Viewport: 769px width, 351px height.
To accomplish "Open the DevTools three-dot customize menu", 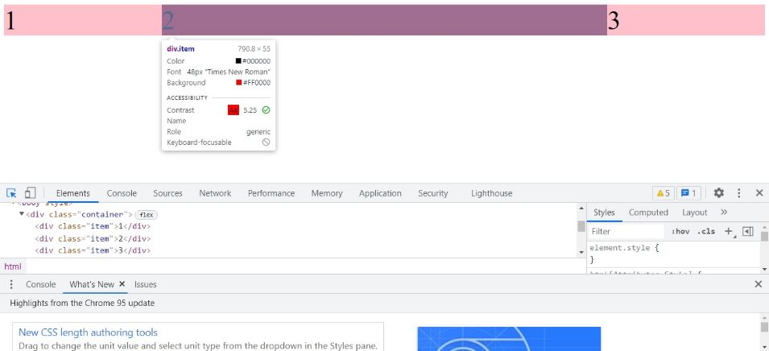I will 739,193.
